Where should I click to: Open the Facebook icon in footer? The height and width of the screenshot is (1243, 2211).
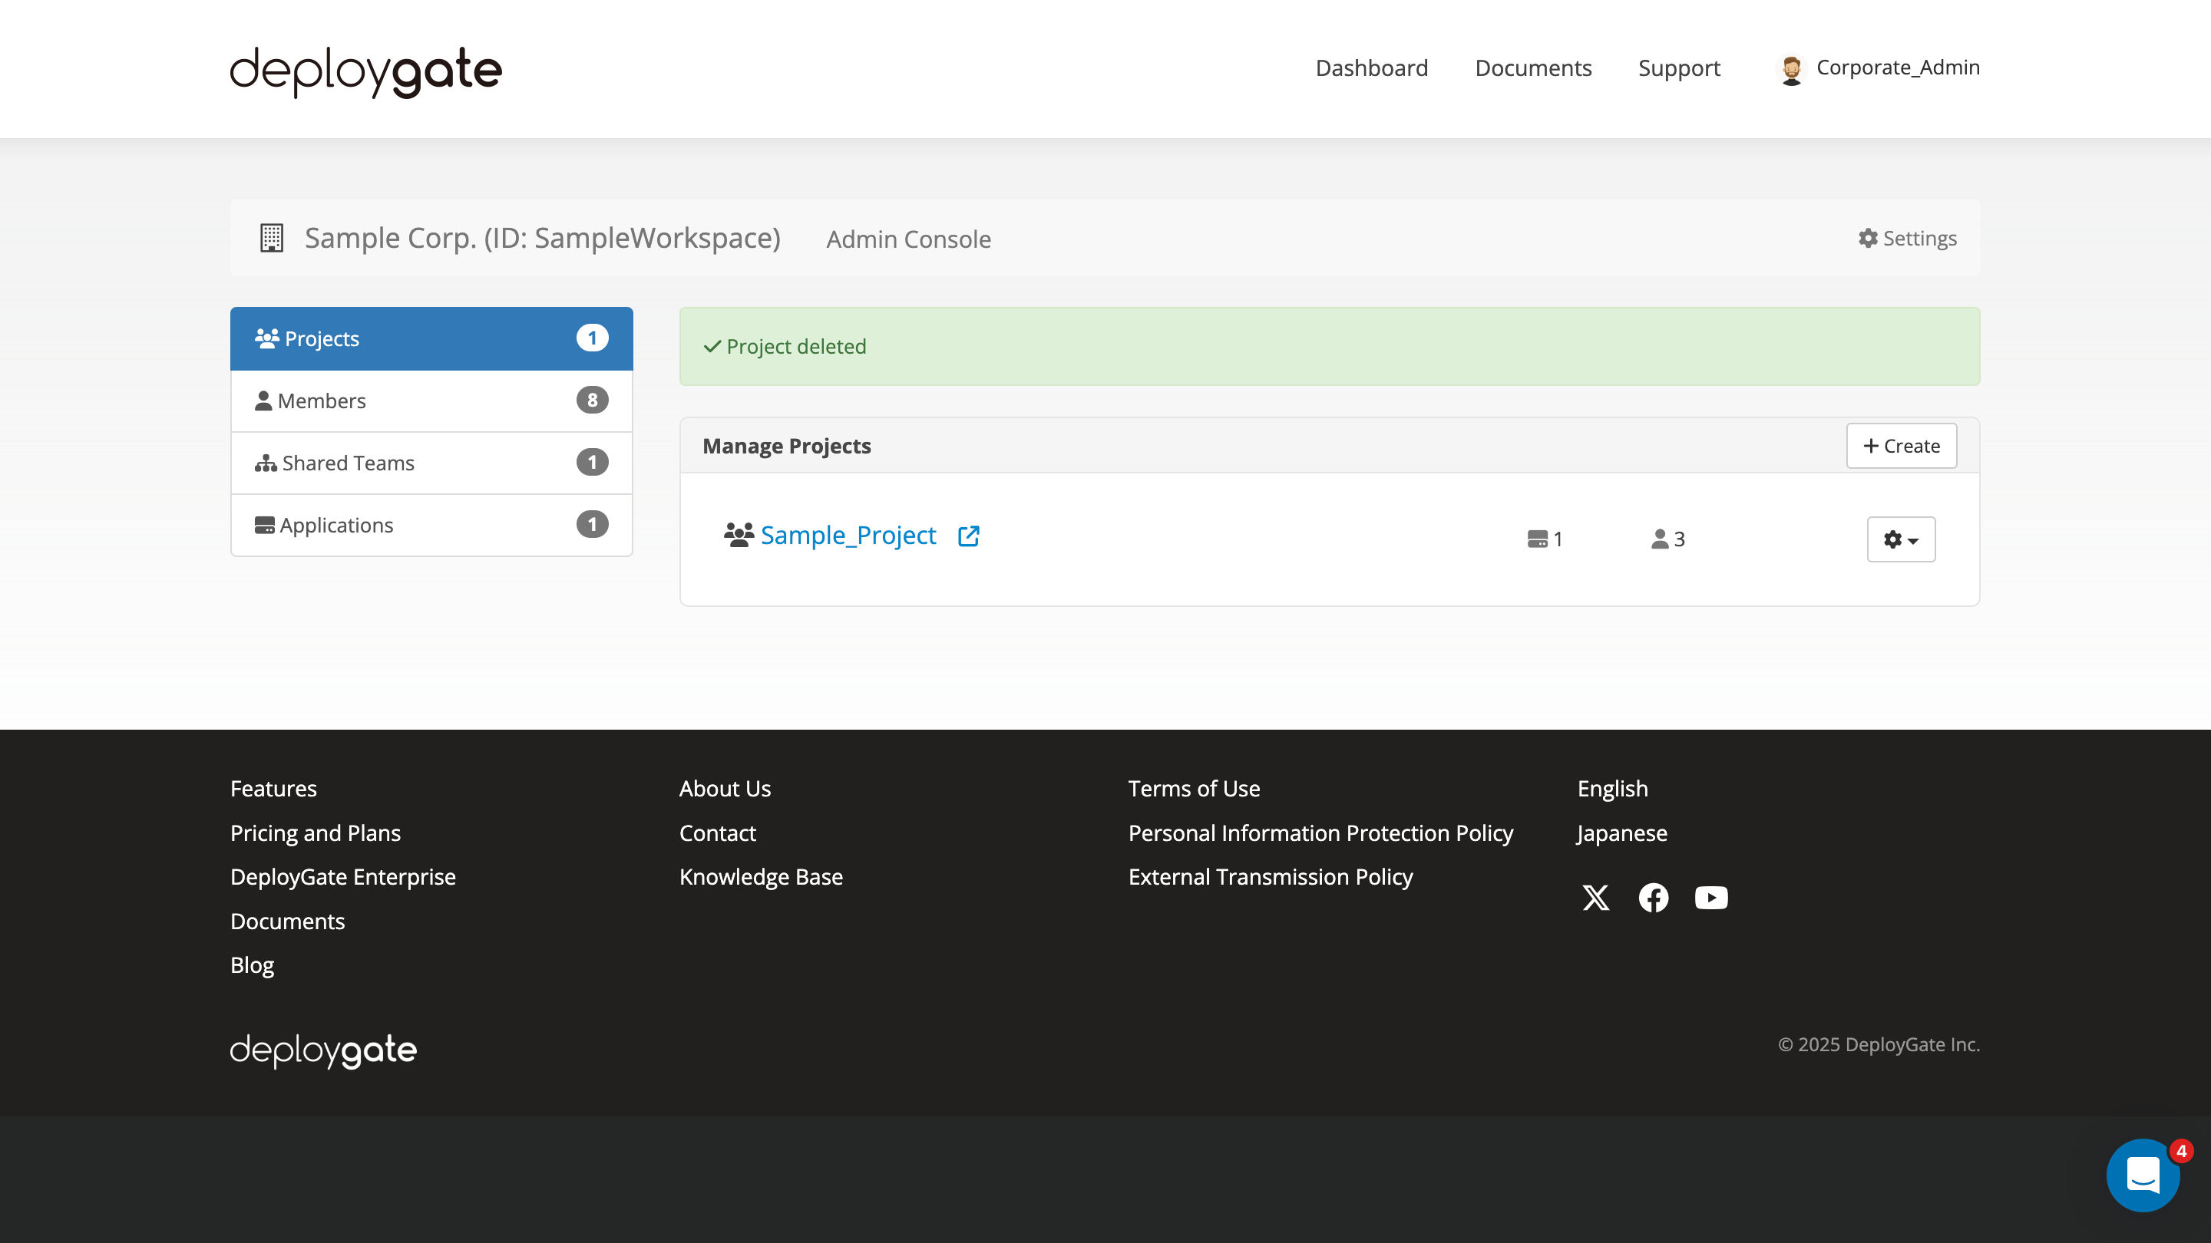[x=1653, y=897]
